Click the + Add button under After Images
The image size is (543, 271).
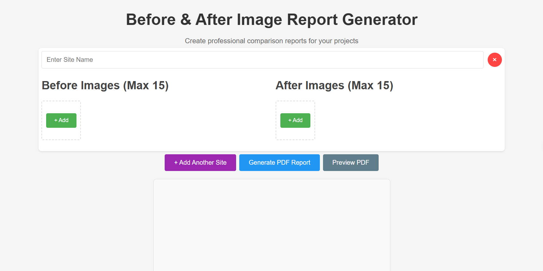295,120
